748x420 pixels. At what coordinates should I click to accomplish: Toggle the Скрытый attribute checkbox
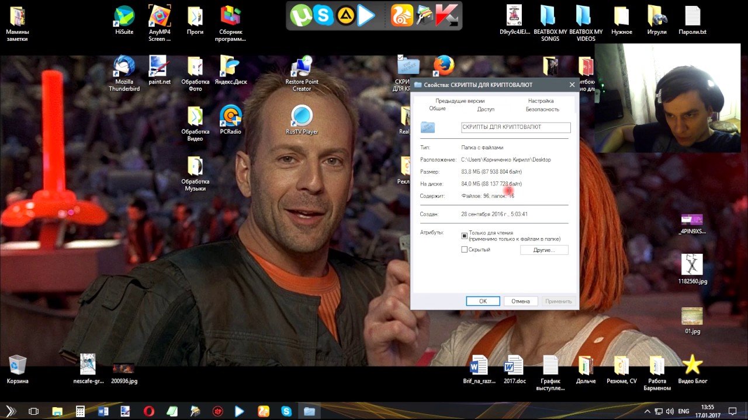point(465,250)
